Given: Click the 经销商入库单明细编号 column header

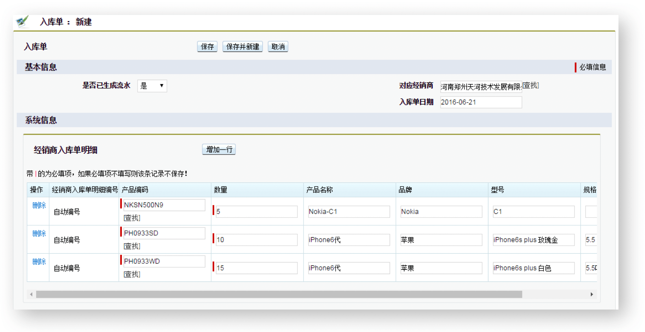Looking at the screenshot, I should tap(85, 190).
